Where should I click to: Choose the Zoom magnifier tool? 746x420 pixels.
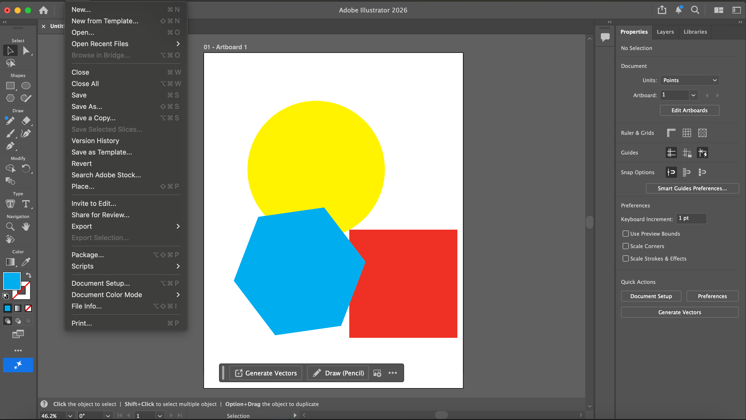point(10,227)
